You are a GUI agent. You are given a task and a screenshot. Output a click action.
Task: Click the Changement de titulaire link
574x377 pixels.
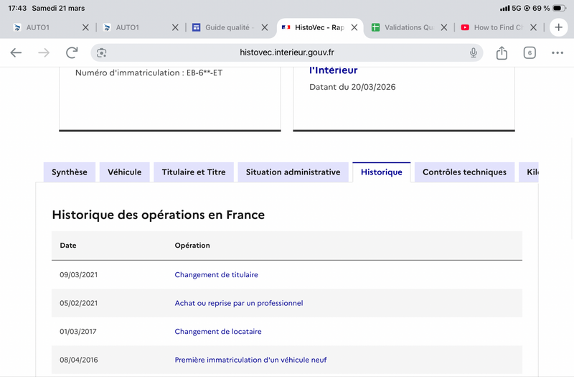pos(216,275)
